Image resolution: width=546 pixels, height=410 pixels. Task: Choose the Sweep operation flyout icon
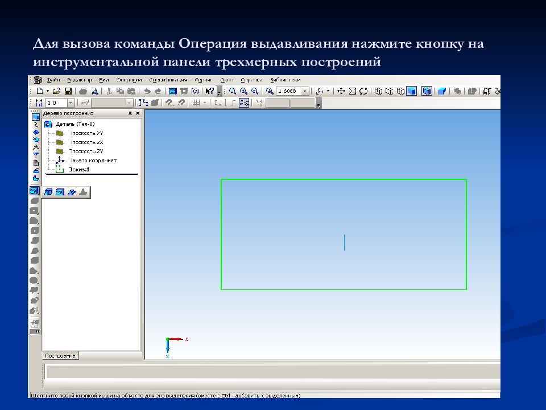coord(72,192)
